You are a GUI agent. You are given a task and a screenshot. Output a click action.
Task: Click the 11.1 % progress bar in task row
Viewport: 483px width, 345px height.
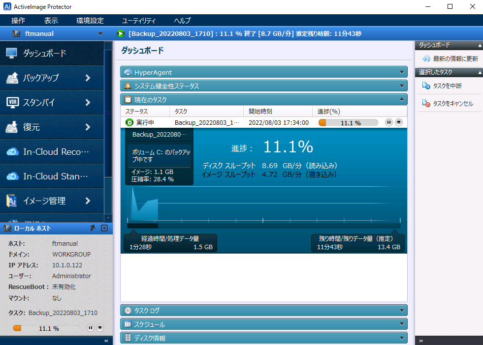(x=349, y=123)
